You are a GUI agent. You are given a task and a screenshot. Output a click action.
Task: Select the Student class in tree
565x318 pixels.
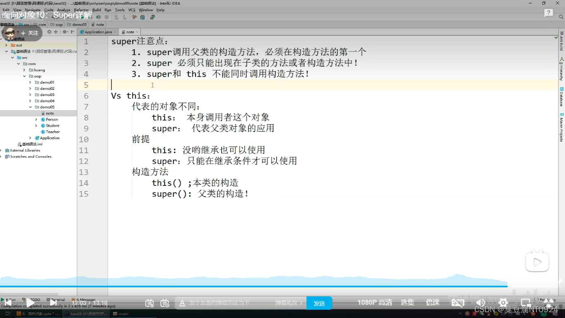click(50, 126)
